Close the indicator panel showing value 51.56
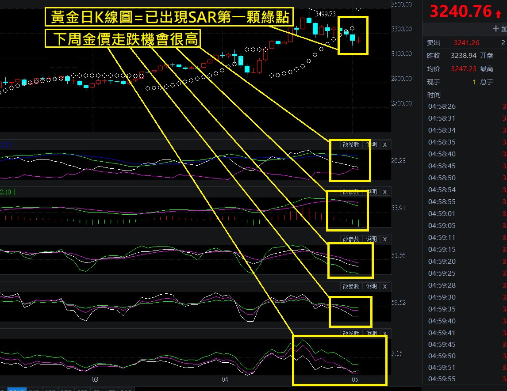 coord(384,239)
